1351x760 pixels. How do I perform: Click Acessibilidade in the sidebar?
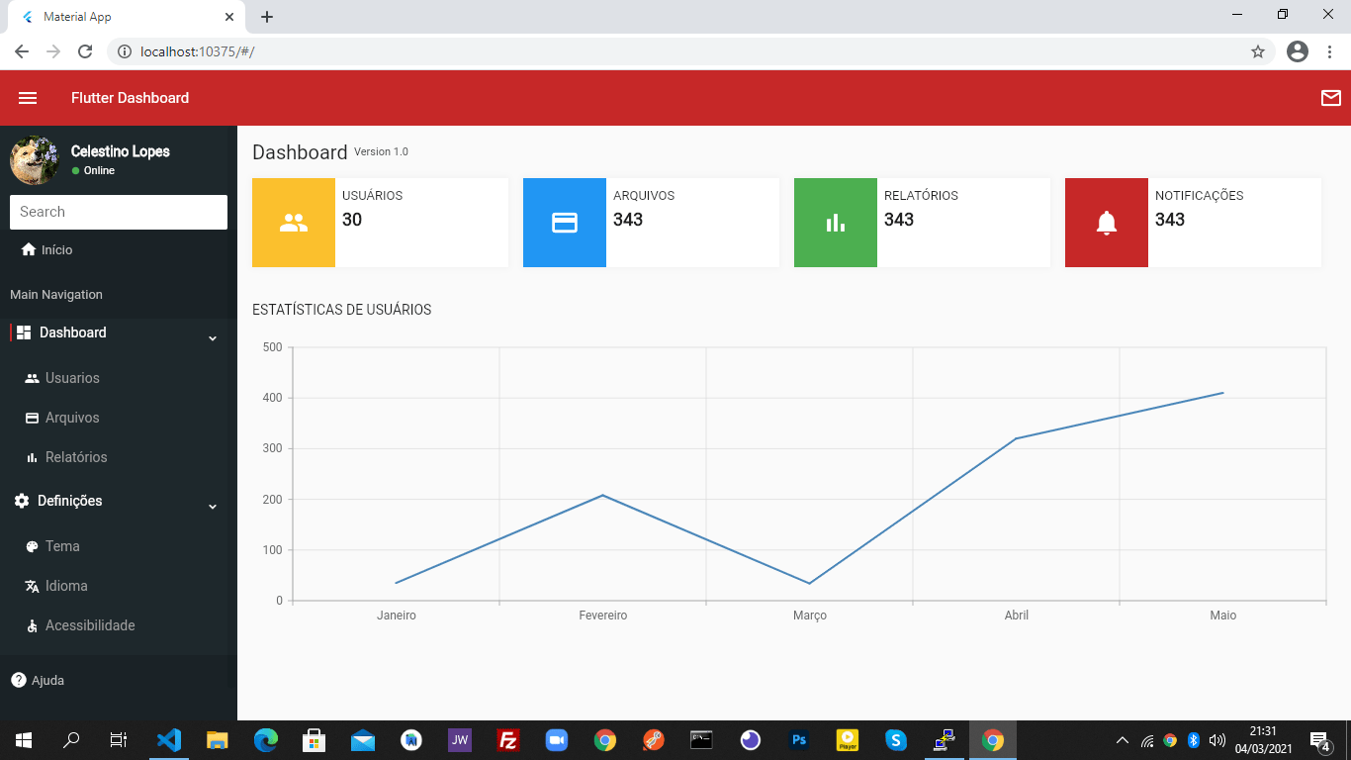point(90,624)
